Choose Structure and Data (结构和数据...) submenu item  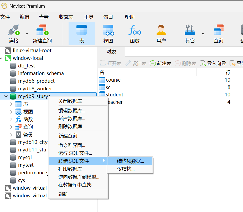[130, 161]
